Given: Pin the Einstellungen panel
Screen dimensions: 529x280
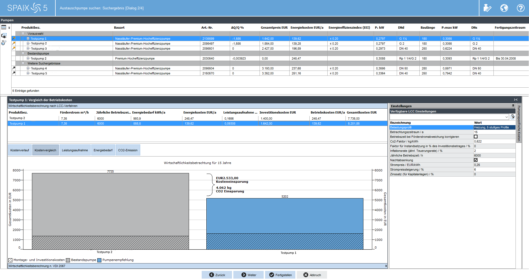Looking at the screenshot, I should 513,106.
